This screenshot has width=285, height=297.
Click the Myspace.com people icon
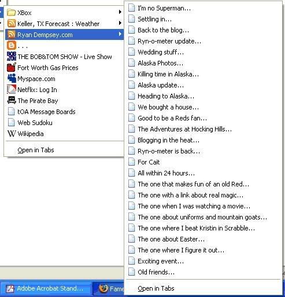pos(12,78)
